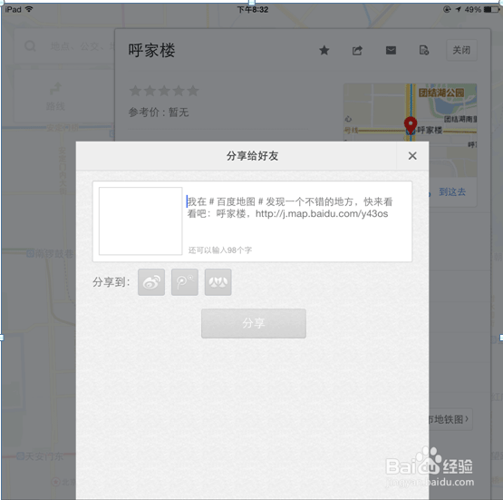Click the 分享 submit button
The height and width of the screenshot is (500, 503).
254,323
